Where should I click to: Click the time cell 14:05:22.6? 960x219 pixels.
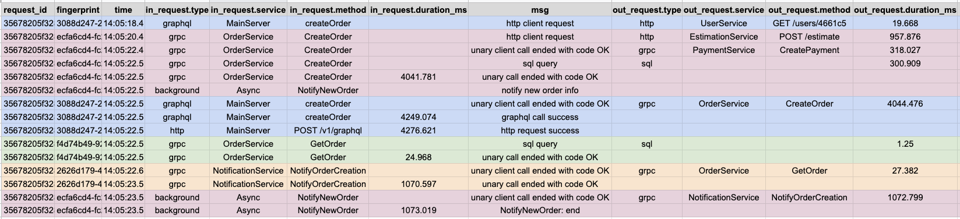click(123, 171)
